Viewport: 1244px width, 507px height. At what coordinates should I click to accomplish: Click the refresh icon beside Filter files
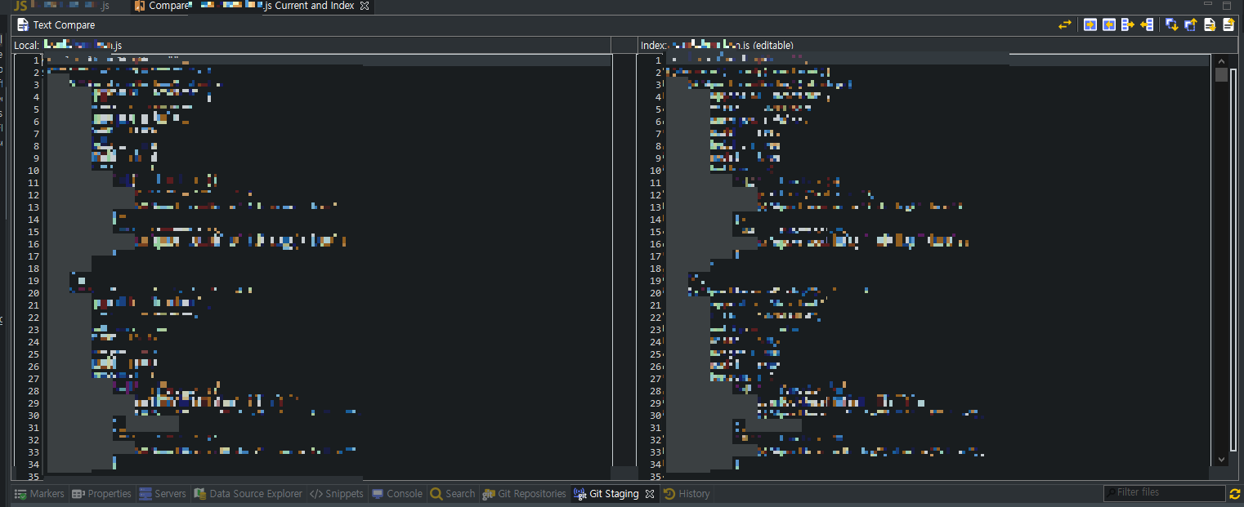1235,493
